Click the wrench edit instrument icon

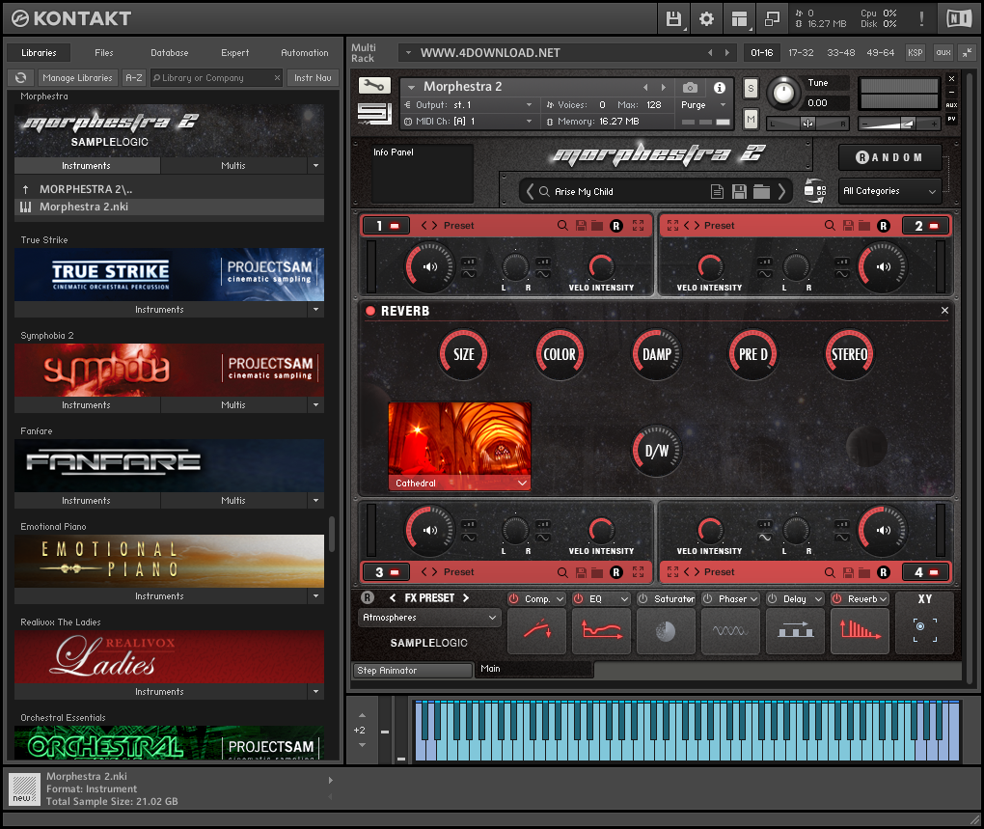pos(374,85)
